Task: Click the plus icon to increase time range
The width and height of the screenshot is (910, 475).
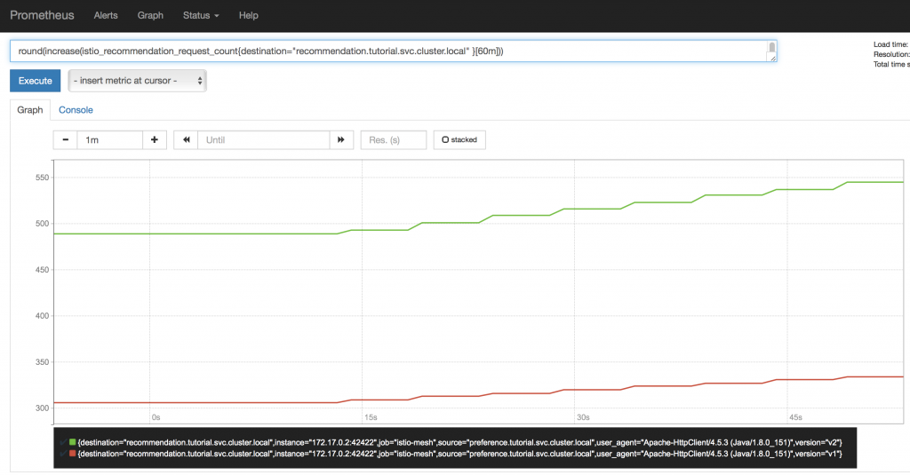Action: coord(155,140)
